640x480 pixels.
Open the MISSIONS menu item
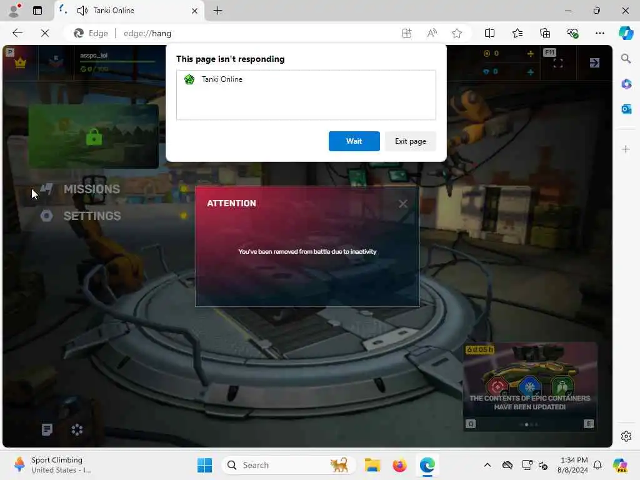91,189
